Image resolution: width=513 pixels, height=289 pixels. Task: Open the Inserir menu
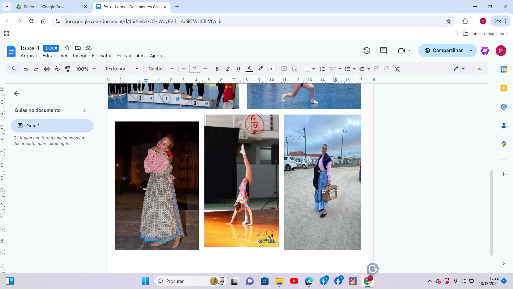[x=80, y=56]
